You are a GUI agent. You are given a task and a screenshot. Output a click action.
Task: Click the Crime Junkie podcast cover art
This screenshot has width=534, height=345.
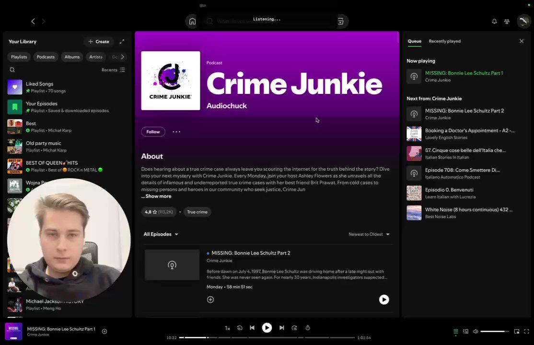point(171,80)
